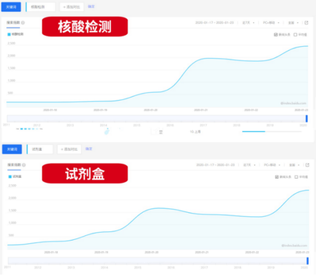Click 试剂盒 keyword input field
This screenshot has width=316, height=275.
click(40, 149)
